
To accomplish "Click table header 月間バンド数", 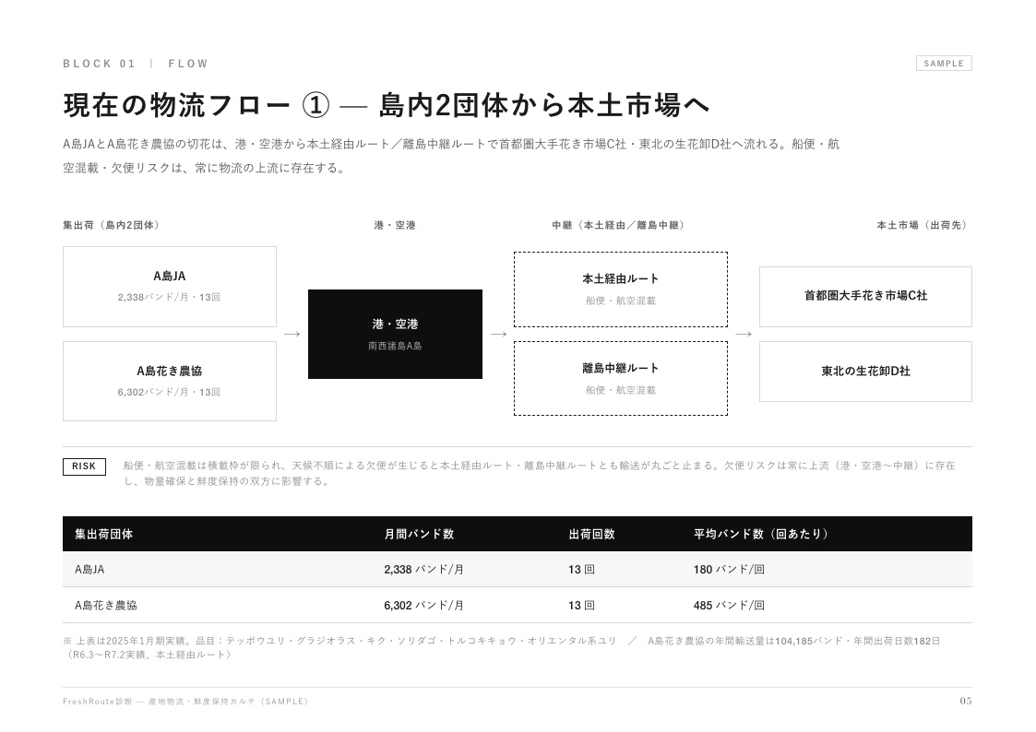I will (419, 534).
